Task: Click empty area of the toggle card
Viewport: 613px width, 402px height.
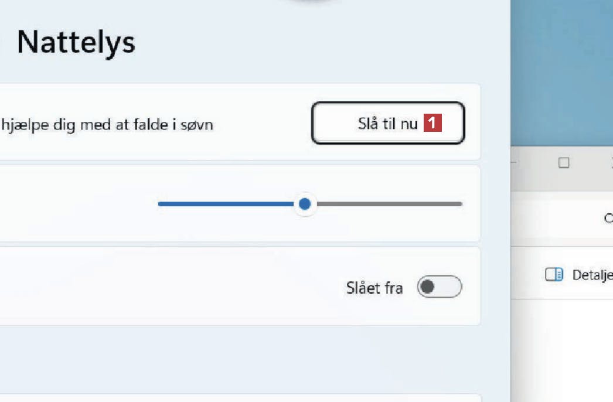Action: (156, 286)
